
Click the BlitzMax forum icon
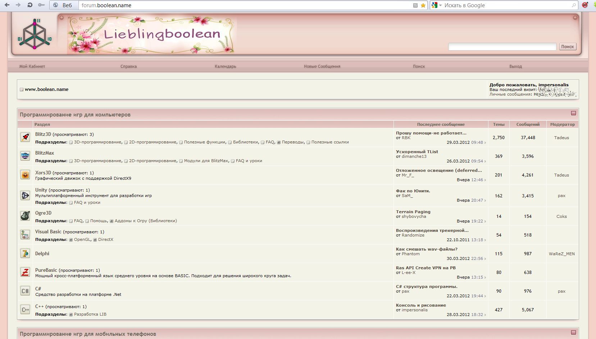(x=25, y=156)
